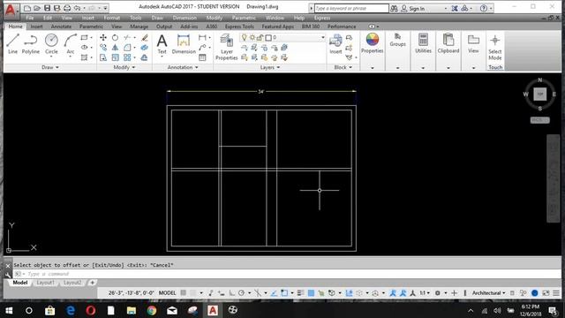Select the Line tool
The image size is (565, 318).
[12, 44]
